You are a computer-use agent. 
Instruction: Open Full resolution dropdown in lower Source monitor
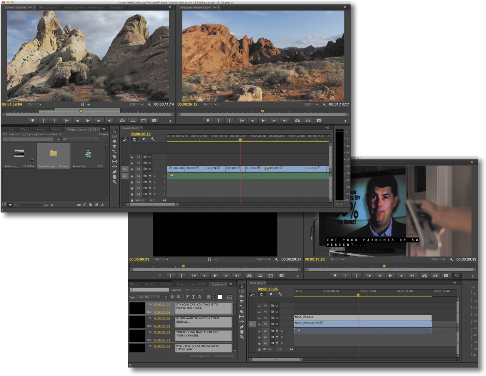pyautogui.click(x=264, y=259)
